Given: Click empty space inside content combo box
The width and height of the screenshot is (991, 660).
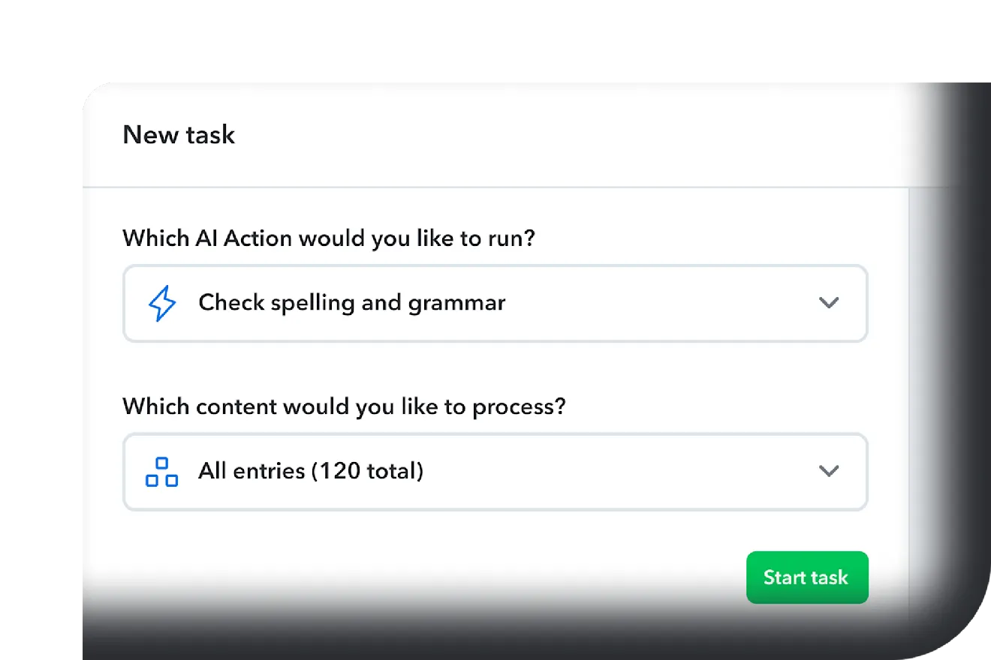Looking at the screenshot, I should click(x=623, y=471).
